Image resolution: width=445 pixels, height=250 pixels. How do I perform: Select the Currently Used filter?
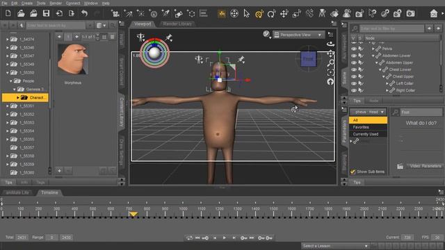click(368, 134)
